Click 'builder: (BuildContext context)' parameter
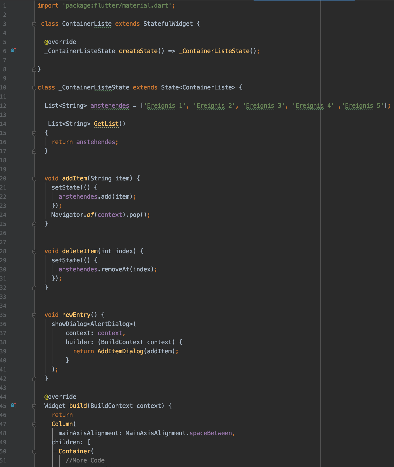This screenshot has height=467, width=394. [x=120, y=342]
